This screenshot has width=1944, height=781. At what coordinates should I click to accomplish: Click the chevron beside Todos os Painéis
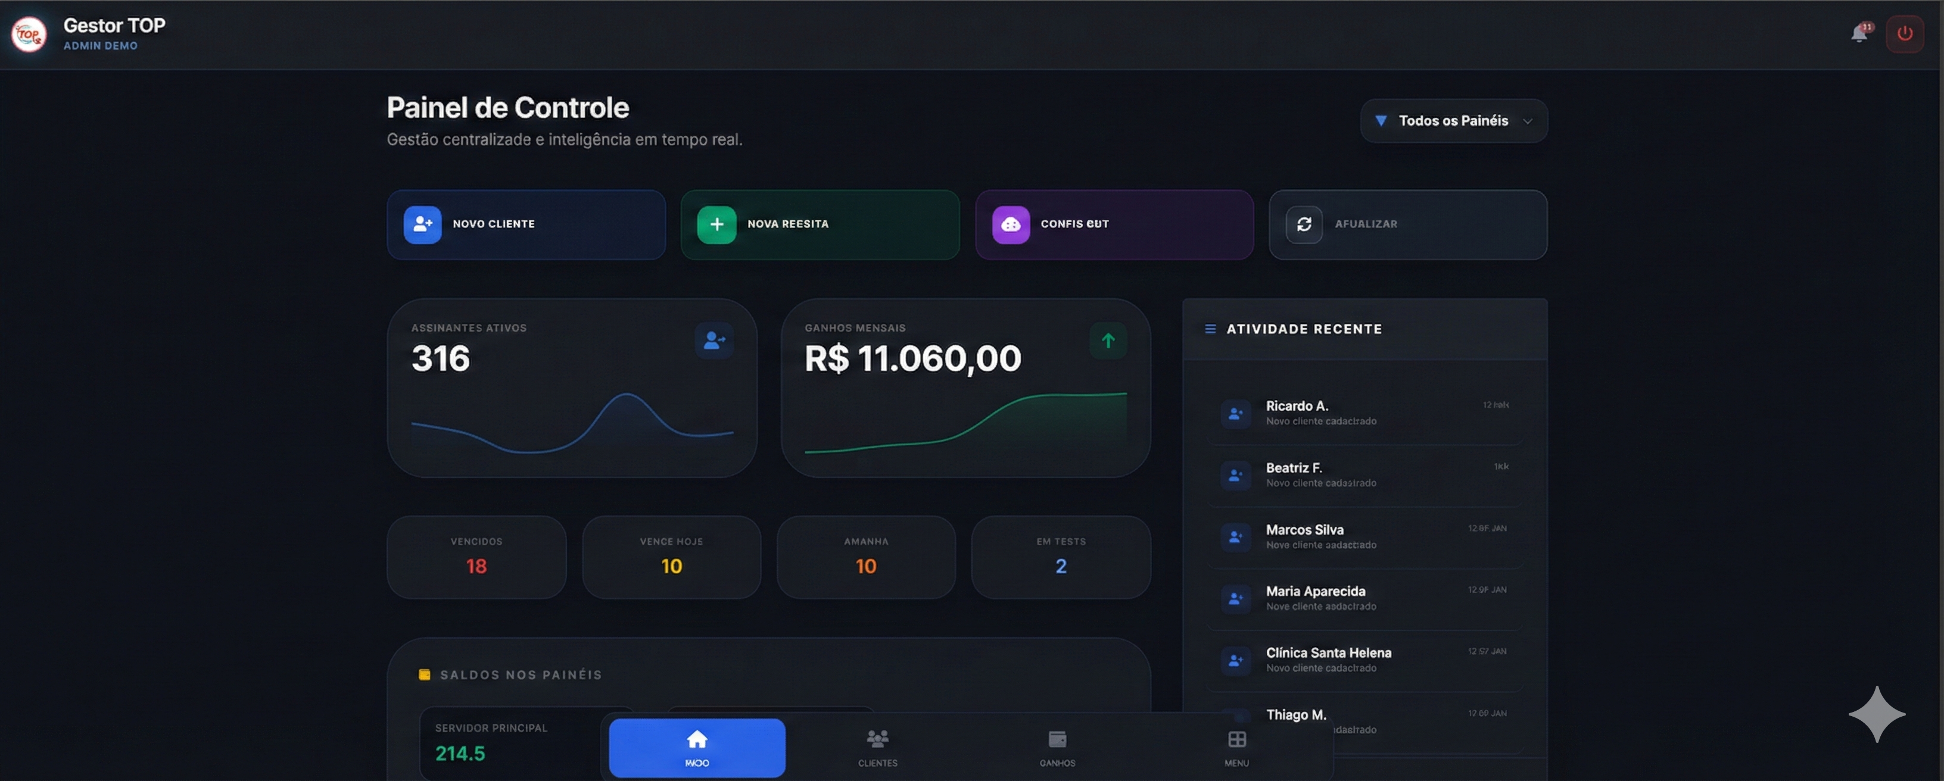(x=1528, y=121)
